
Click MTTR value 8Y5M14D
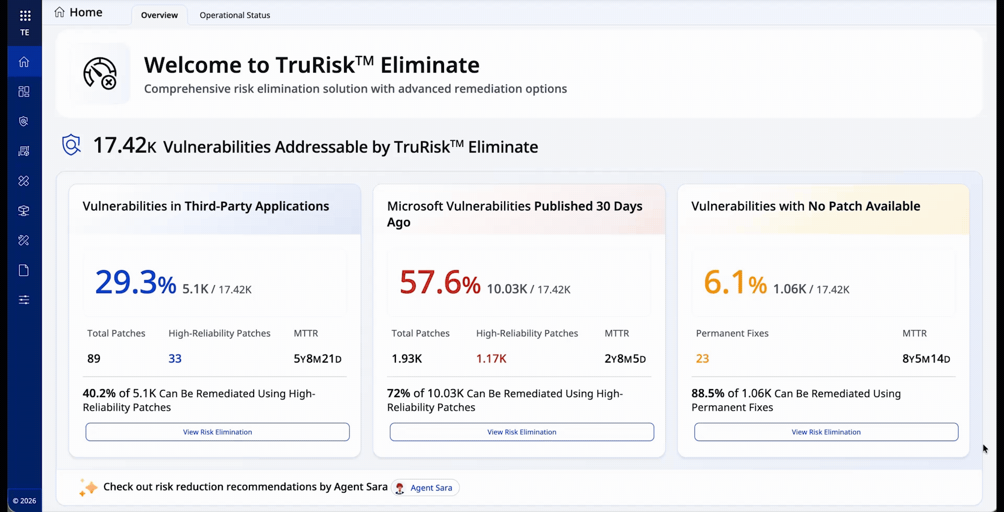tap(926, 358)
